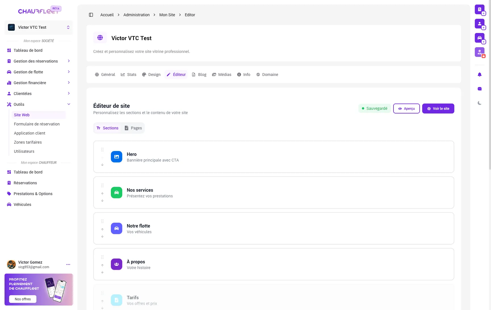Screen dimensions: 491x310
Task: Click the add vehicle shortcut icon
Action: coord(480,38)
